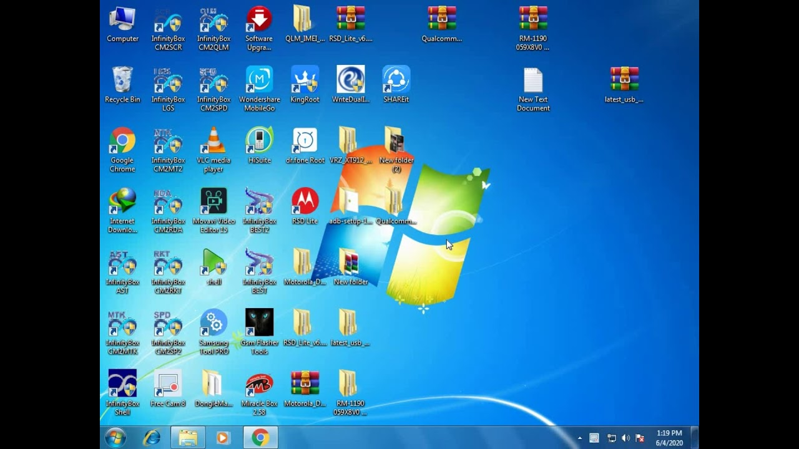Screen dimensions: 799x449
Task: Open the Recycle Bin
Action: (x=122, y=85)
